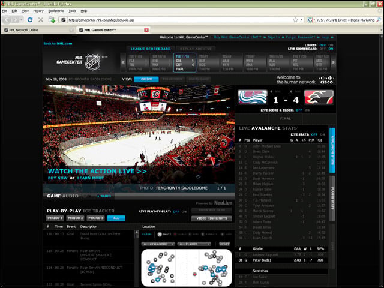Open the vertical Flames Stats side tab
Image resolution: width=384 pixels, height=288 pixels.
click(332, 199)
